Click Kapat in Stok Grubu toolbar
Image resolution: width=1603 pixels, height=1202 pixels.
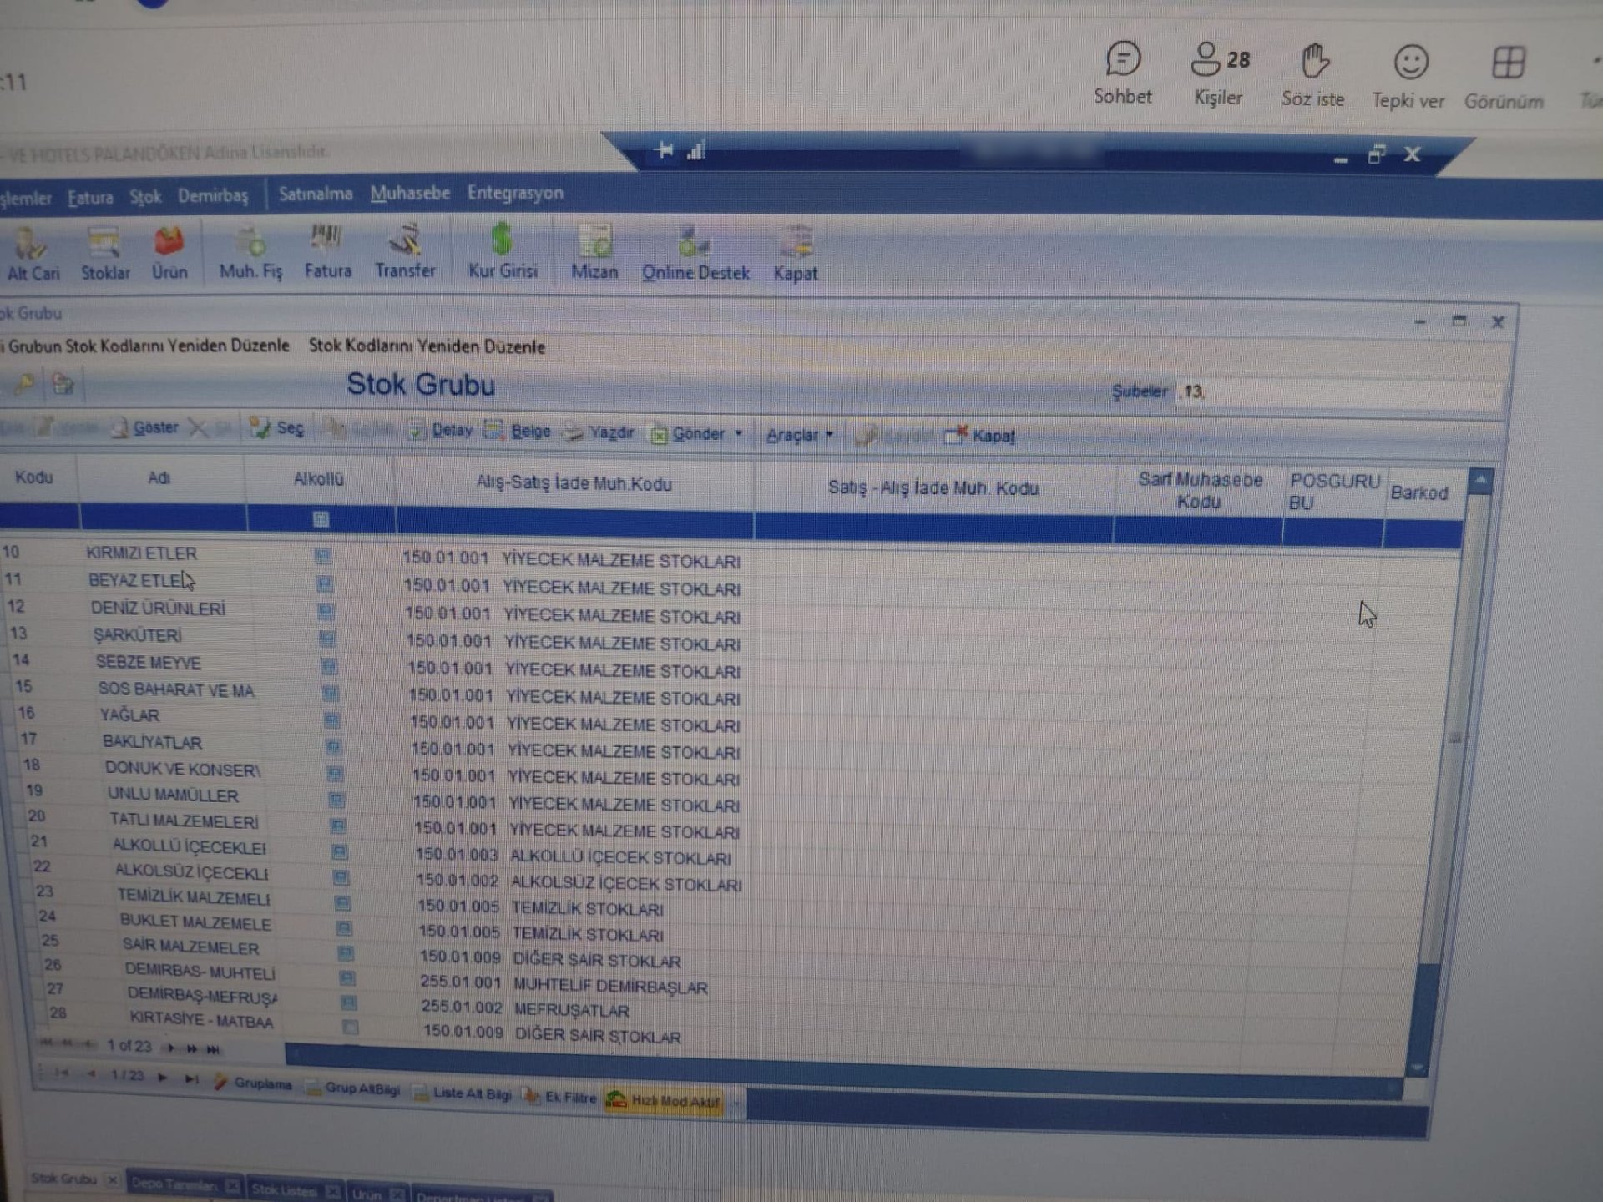(x=980, y=435)
